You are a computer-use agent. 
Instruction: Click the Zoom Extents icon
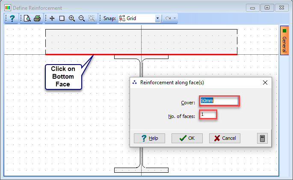92,18
